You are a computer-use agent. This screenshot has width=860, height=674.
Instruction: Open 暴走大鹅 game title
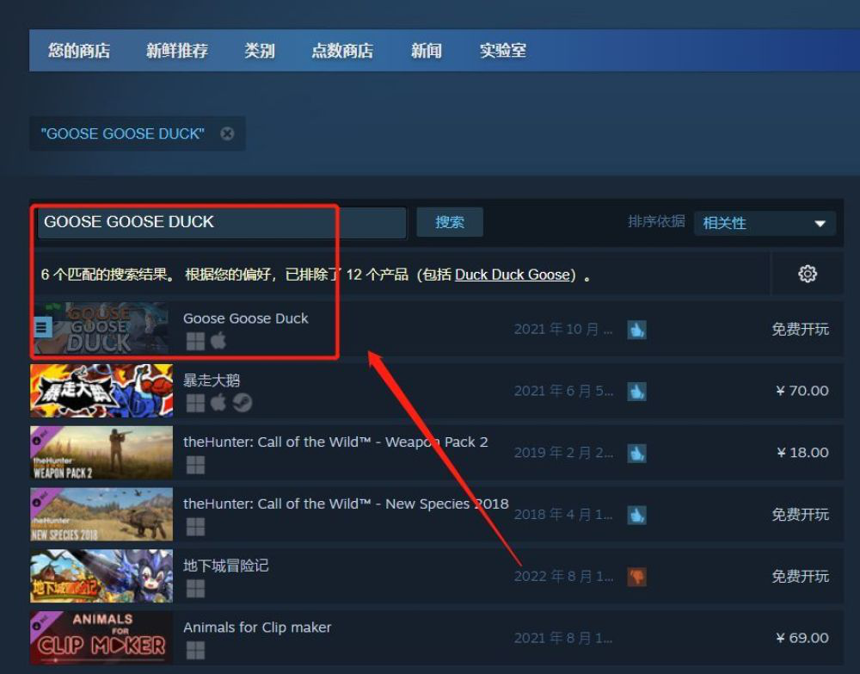pyautogui.click(x=212, y=380)
